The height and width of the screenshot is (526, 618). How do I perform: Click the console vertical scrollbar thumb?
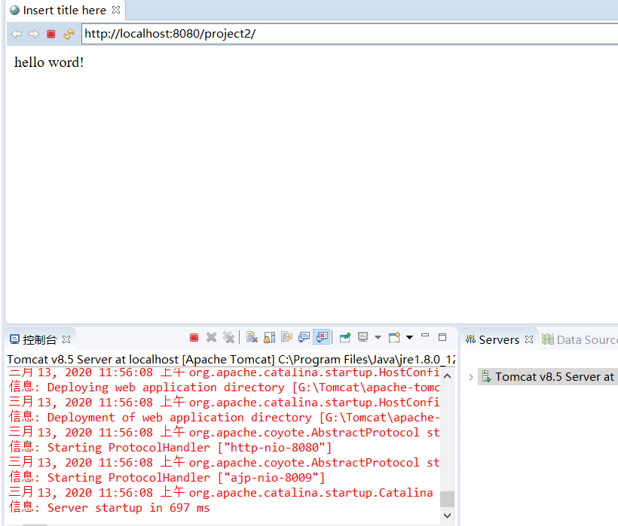pyautogui.click(x=447, y=499)
